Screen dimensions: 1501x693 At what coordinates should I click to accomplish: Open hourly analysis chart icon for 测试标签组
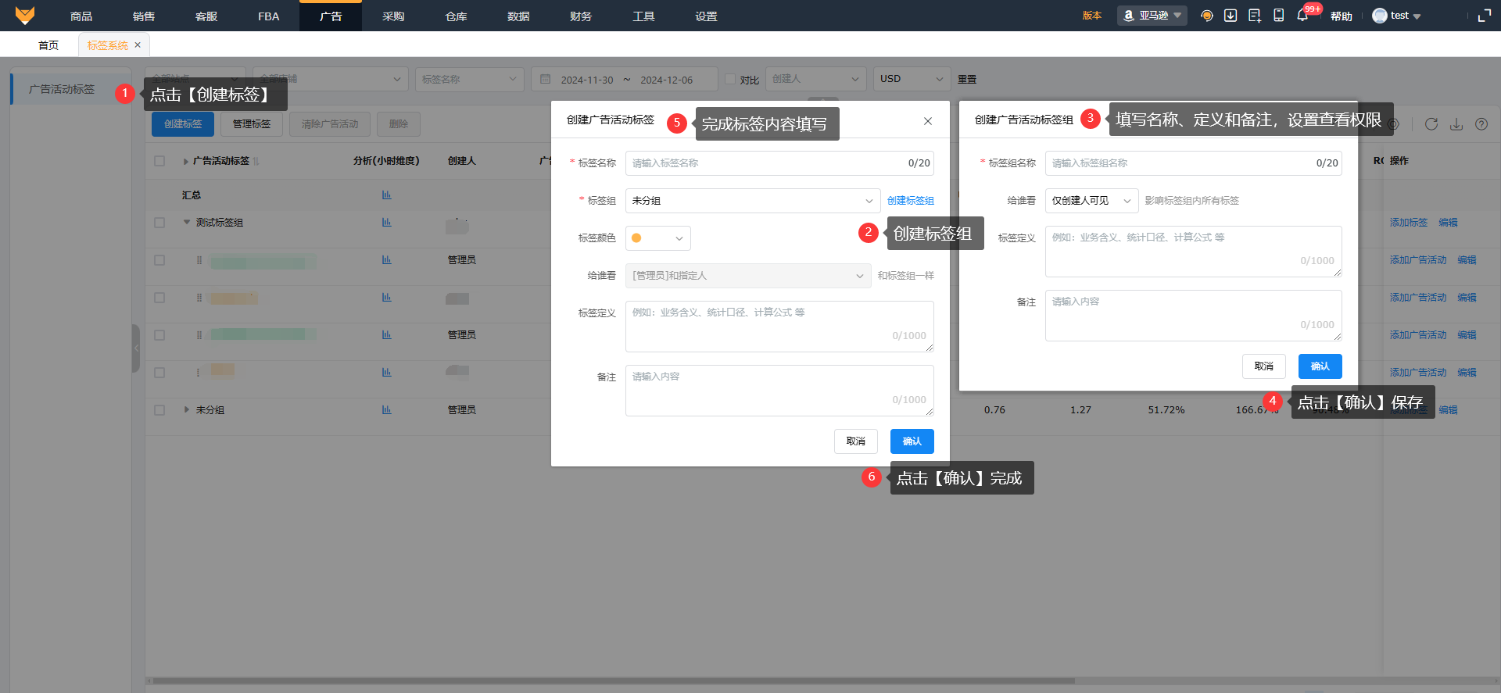tap(387, 223)
